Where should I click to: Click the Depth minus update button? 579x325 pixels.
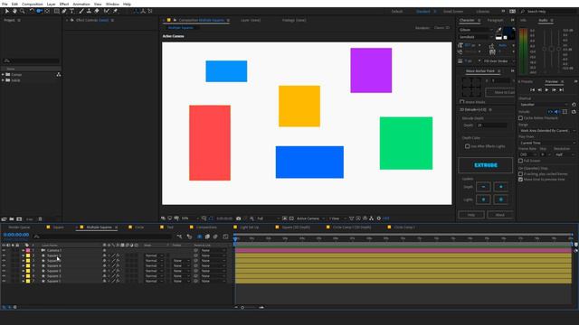tap(483, 187)
